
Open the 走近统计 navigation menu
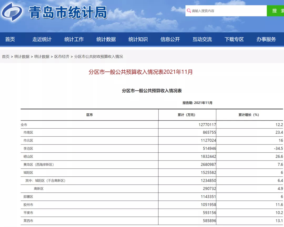[42, 39]
